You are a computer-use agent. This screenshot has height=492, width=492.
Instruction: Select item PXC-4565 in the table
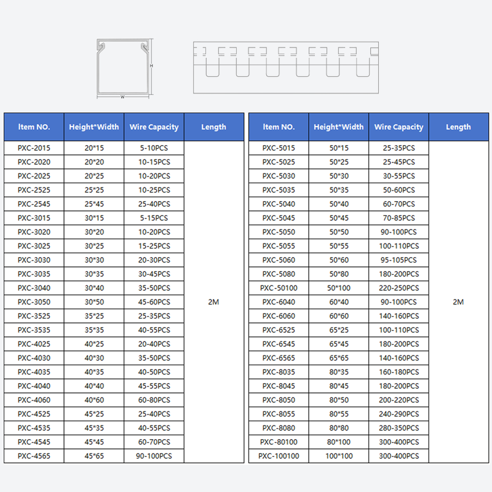(34, 456)
